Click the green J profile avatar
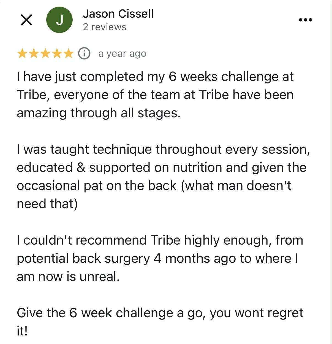This screenshot has height=344, width=332. click(59, 20)
